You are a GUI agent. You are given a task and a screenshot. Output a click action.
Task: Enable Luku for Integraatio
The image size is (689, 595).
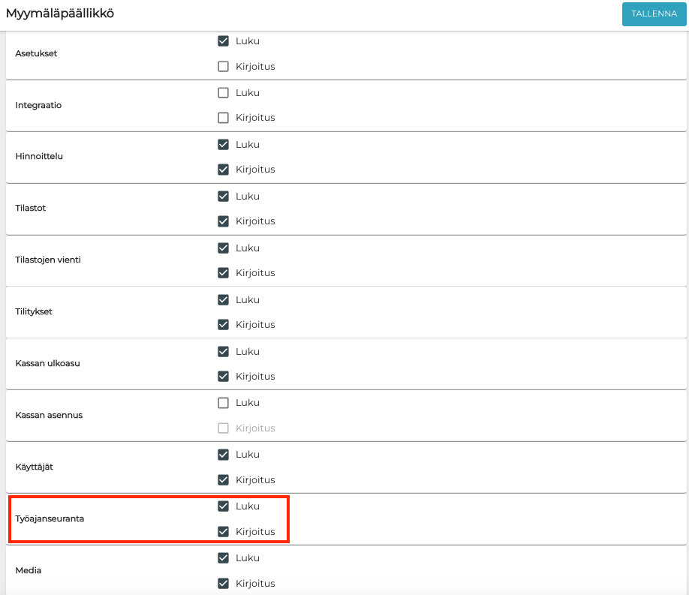[223, 93]
